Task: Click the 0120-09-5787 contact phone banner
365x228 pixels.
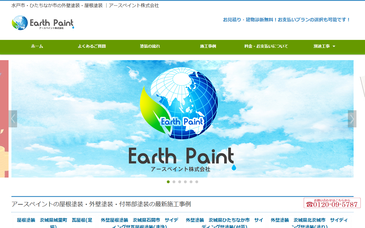Action: coord(332,203)
